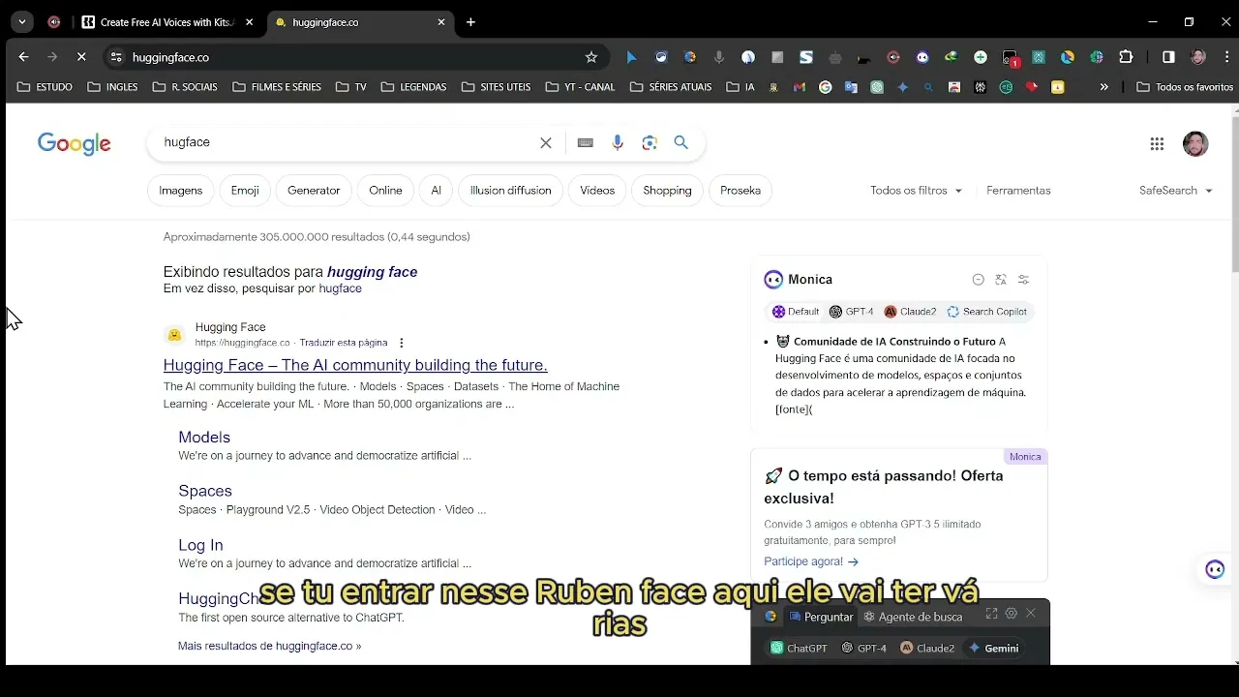Open the Spaces sitelink
The image size is (1239, 697).
tap(205, 491)
